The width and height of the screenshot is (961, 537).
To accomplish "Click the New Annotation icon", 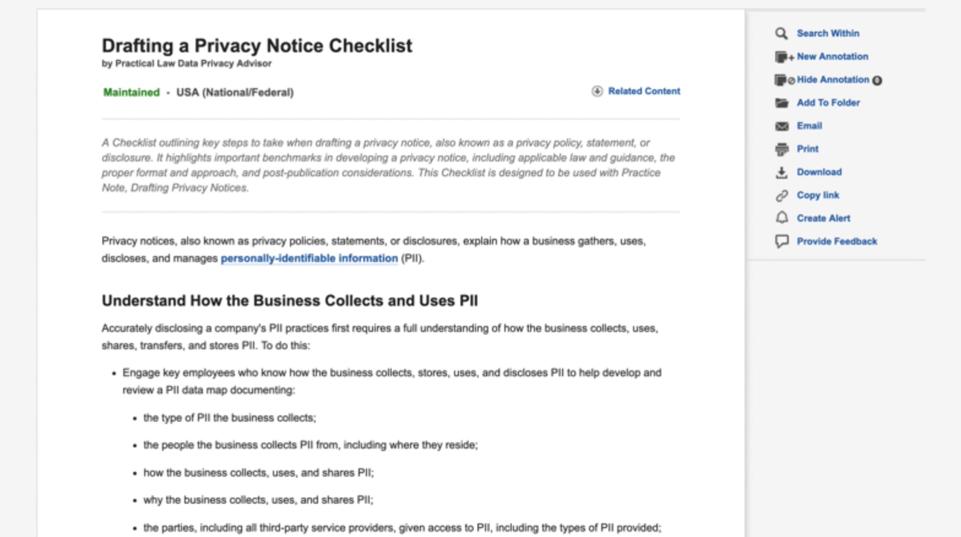I will 782,57.
